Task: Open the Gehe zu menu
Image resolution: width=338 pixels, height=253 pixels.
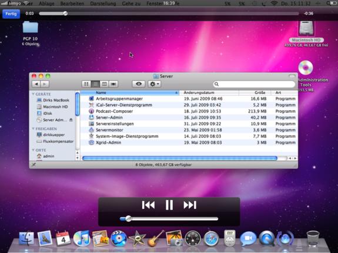Action: click(131, 4)
